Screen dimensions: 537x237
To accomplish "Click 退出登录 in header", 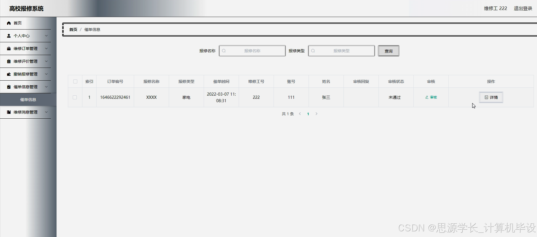I will coord(523,9).
